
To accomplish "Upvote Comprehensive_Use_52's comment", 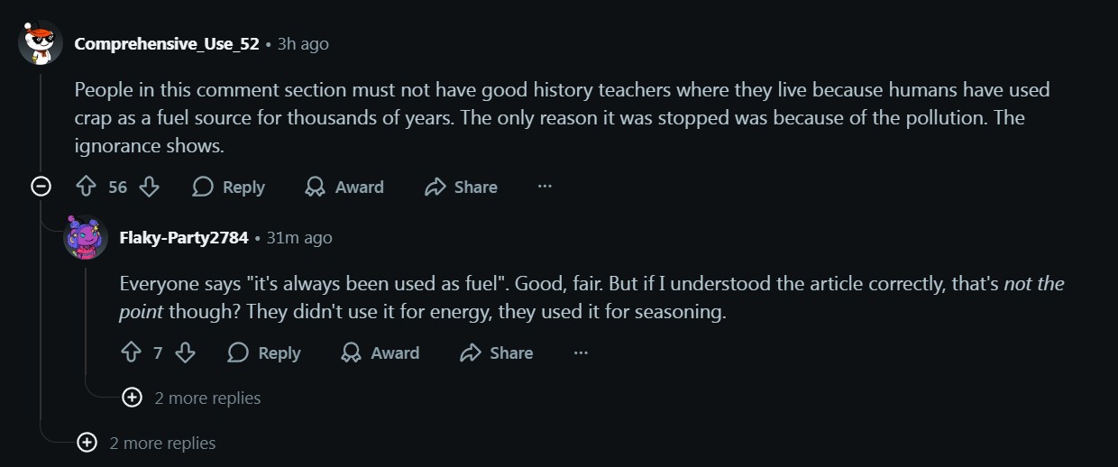I will point(87,187).
